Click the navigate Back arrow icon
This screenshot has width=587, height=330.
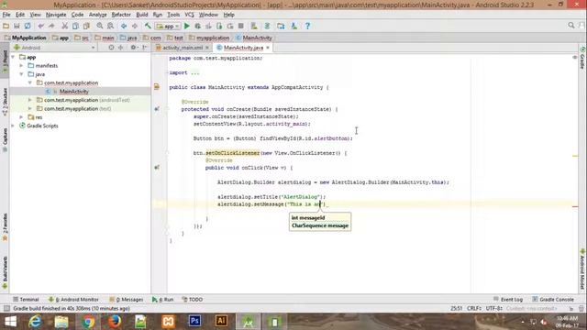tap(124, 26)
